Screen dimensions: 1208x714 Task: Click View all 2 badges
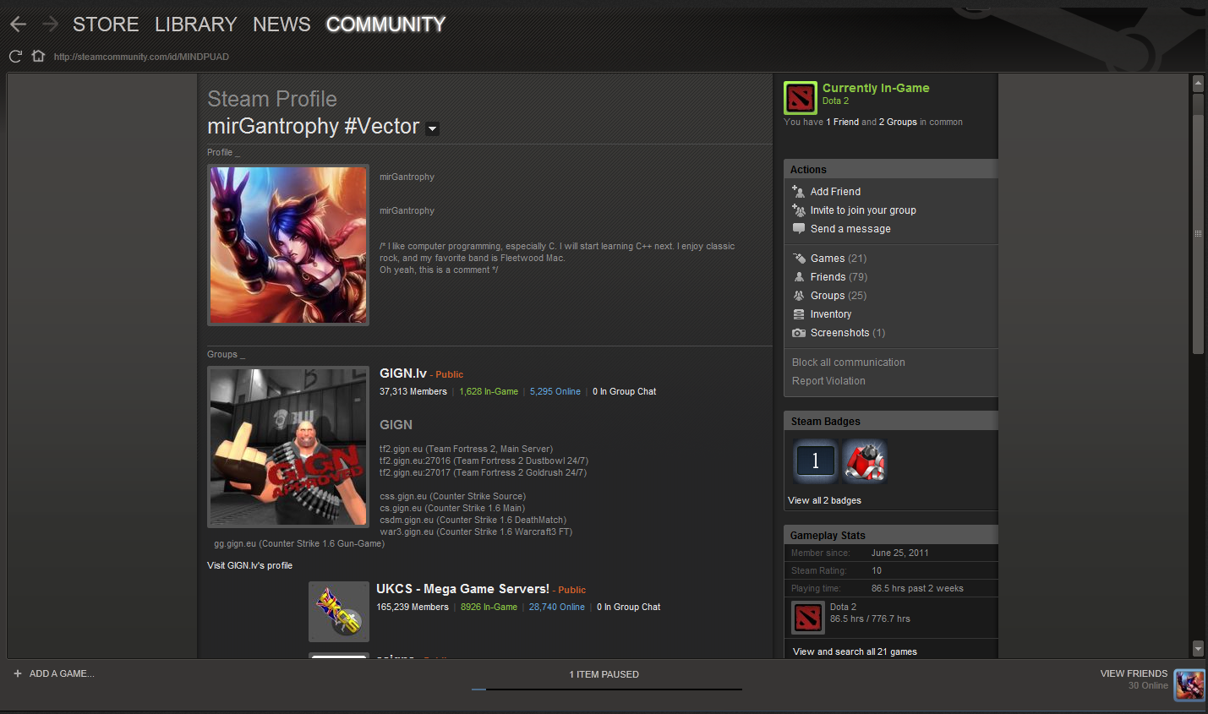pos(824,500)
